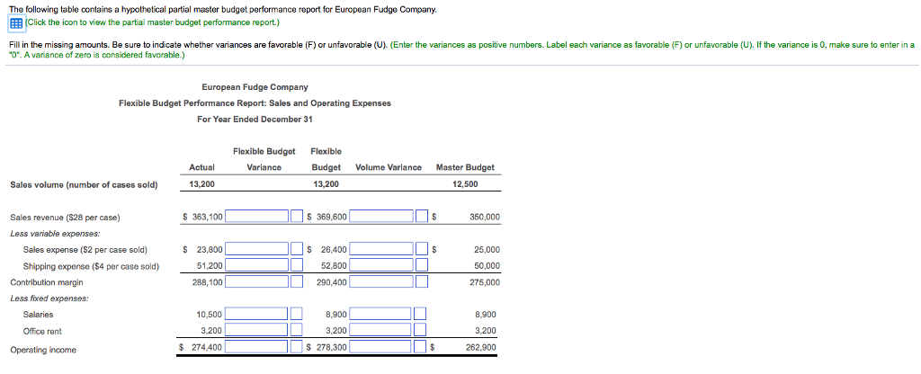Viewport: 921px width, 374px height.
Task: Select Sales expense volume variance F/U label box
Action: click(422, 250)
